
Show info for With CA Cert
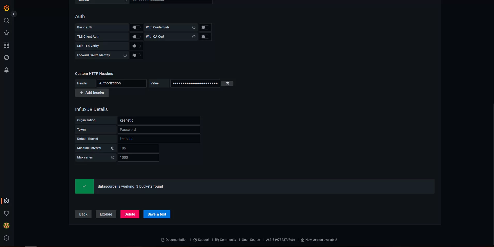coord(194,37)
